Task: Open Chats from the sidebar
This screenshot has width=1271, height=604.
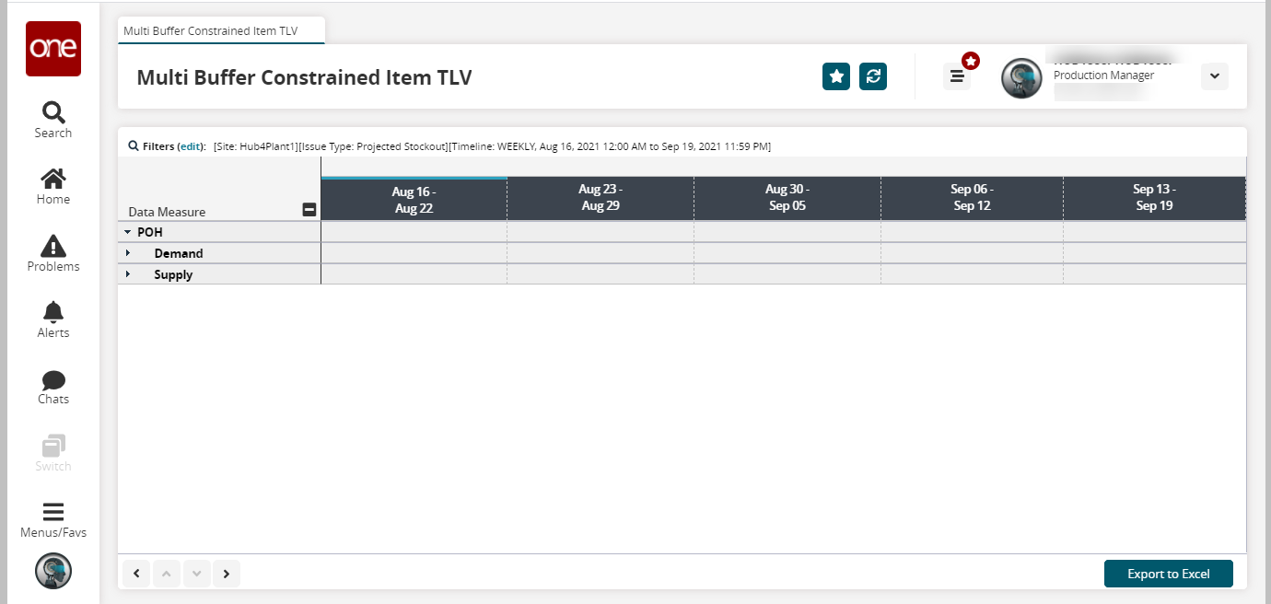Action: (x=53, y=388)
